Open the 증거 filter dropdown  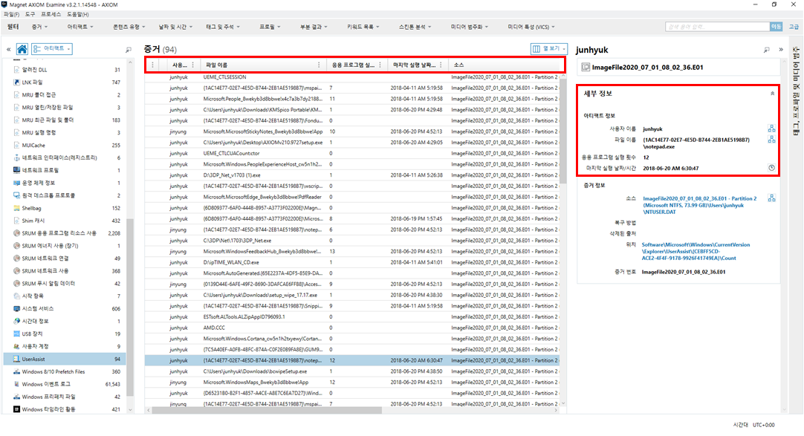(x=39, y=27)
